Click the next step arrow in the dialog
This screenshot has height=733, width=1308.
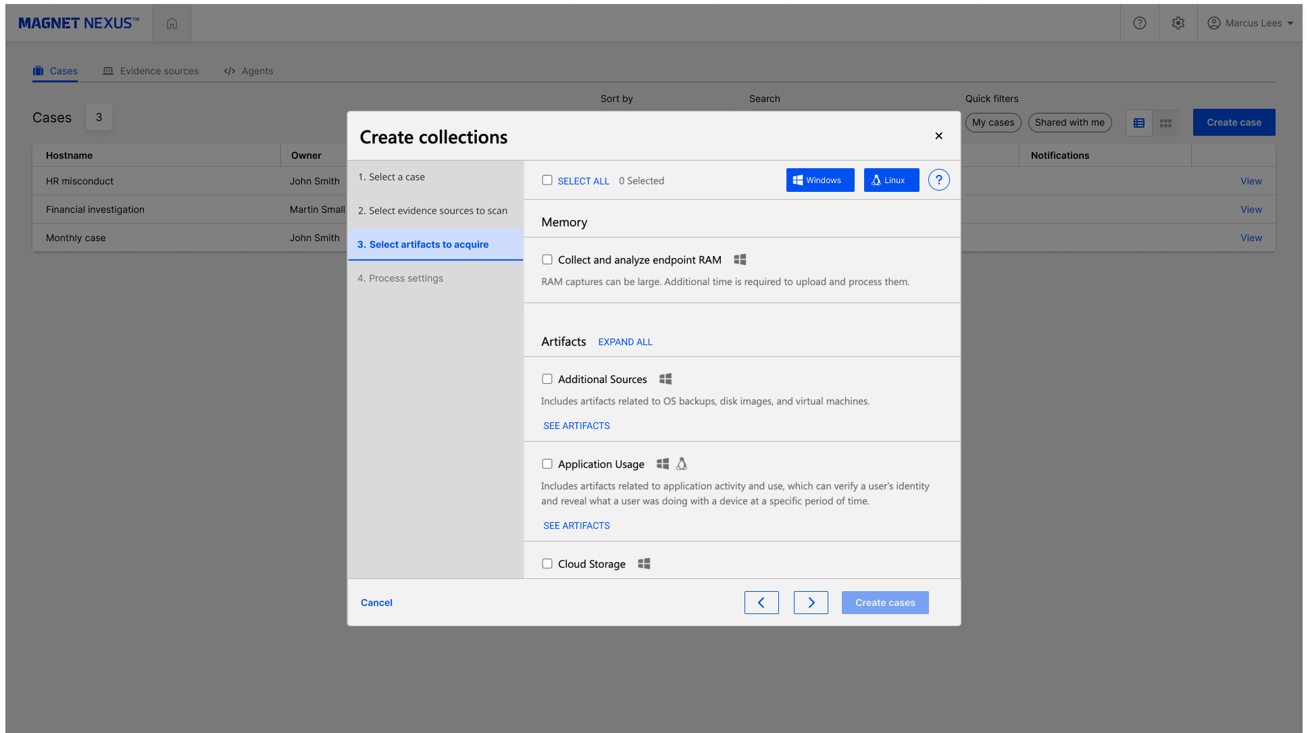(811, 602)
